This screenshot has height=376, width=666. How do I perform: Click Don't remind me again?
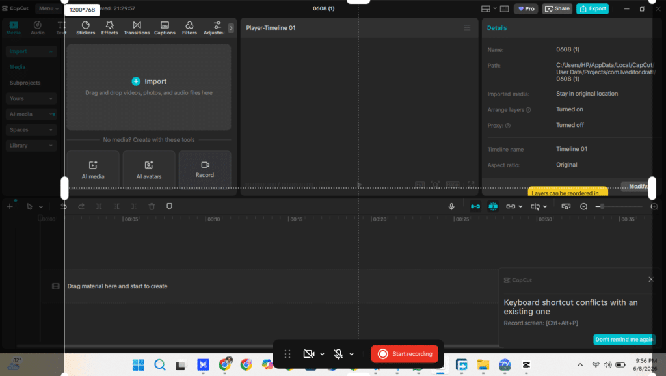[x=624, y=340]
